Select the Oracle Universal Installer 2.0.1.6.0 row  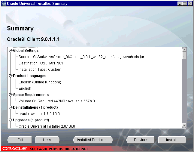47,126
